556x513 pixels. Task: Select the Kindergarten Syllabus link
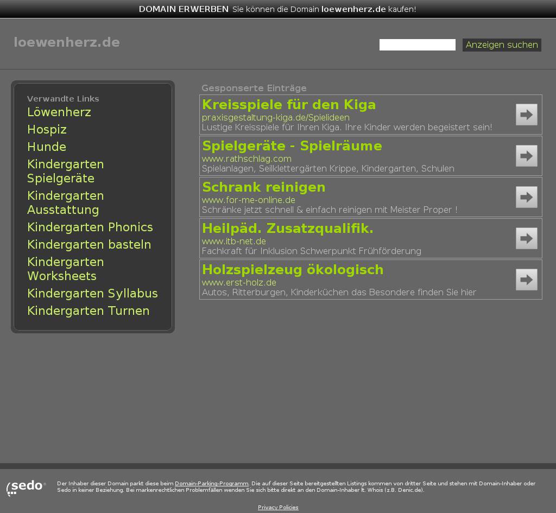tap(92, 294)
